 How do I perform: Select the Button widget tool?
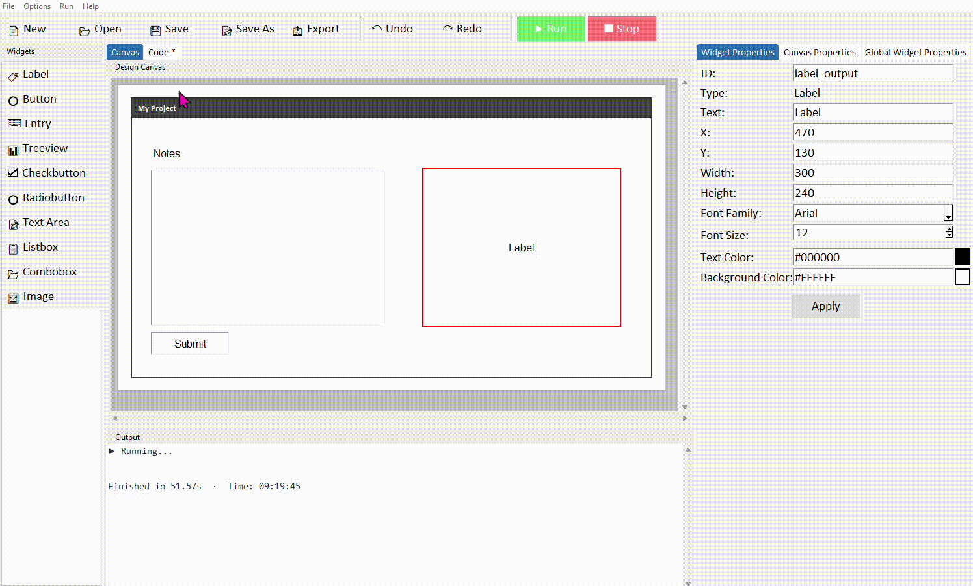click(x=40, y=99)
